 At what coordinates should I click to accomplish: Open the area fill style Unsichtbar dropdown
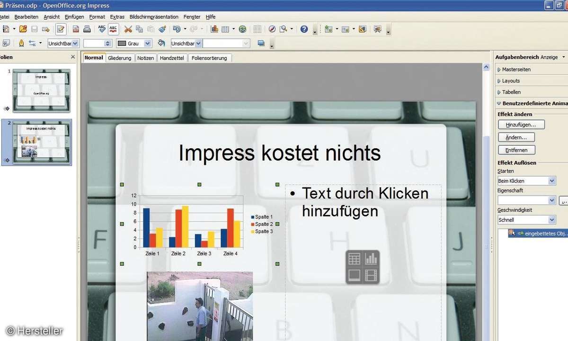click(x=186, y=43)
